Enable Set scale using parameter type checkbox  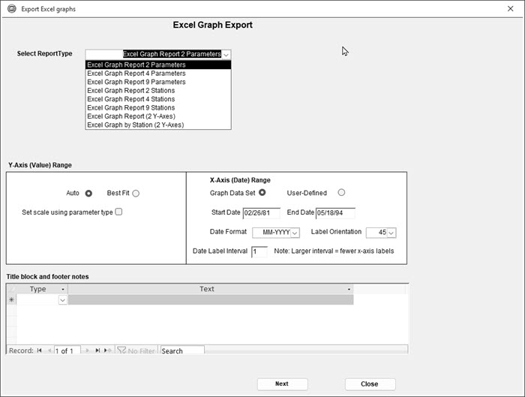(x=118, y=212)
